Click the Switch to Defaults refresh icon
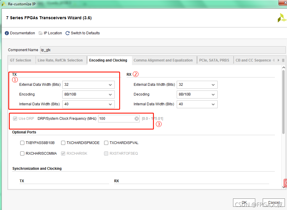 click(x=68, y=33)
